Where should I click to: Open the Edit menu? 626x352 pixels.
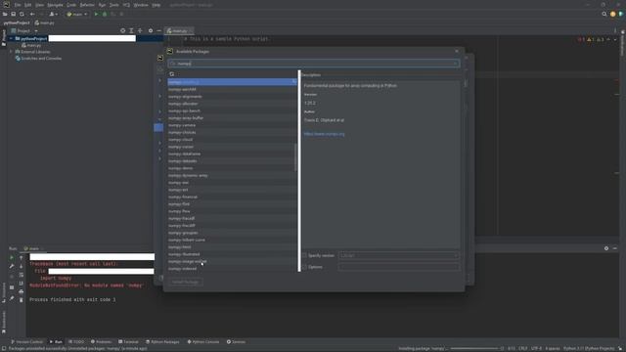(28, 5)
